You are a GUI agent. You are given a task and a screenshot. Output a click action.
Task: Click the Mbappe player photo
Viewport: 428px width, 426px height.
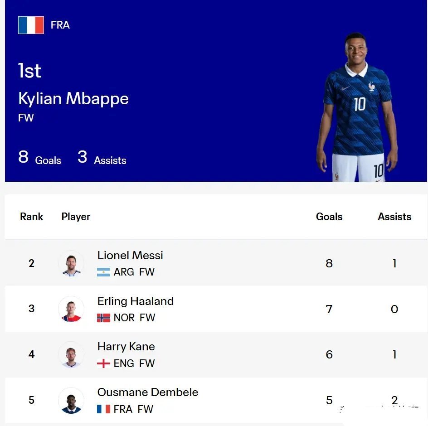pyautogui.click(x=357, y=107)
